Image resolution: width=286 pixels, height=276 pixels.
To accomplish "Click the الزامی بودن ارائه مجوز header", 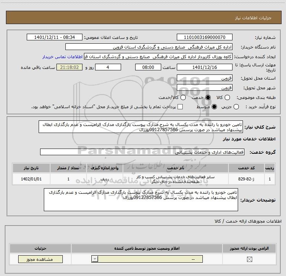I will 249,248.
